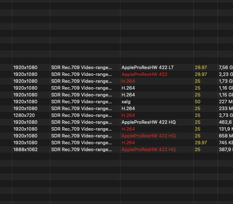This screenshot has width=233, height=204.
Task: Click the 1888x1062 resolution cell
Action: [25, 149]
